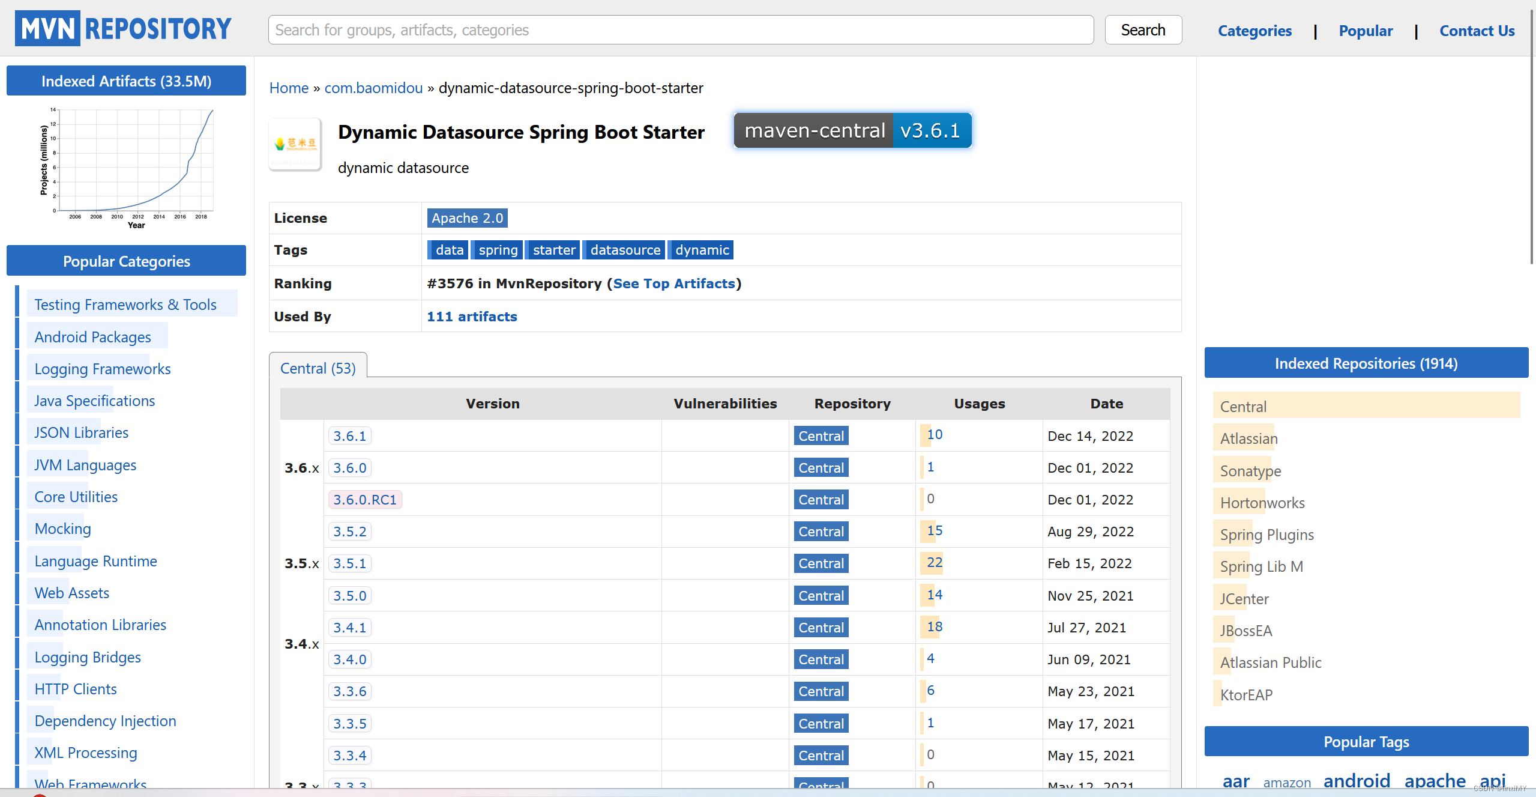Click the Search button
Screen dimensions: 1536x797
click(x=1142, y=29)
